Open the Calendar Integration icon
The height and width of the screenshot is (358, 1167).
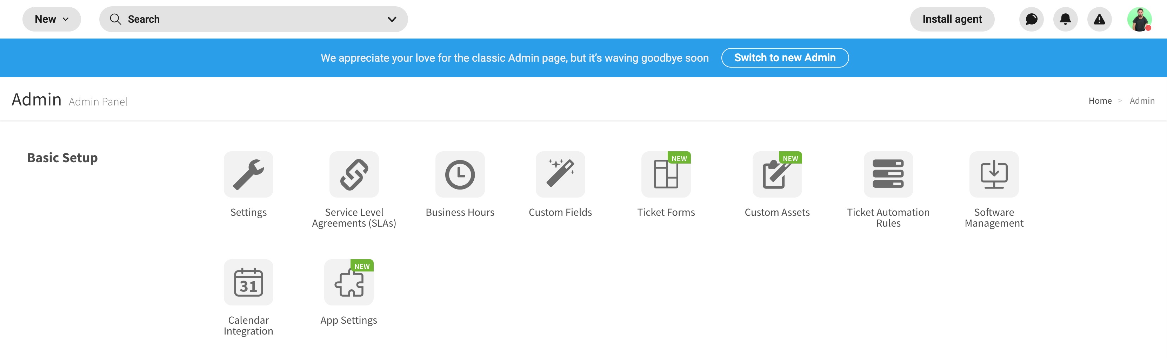[x=248, y=283]
